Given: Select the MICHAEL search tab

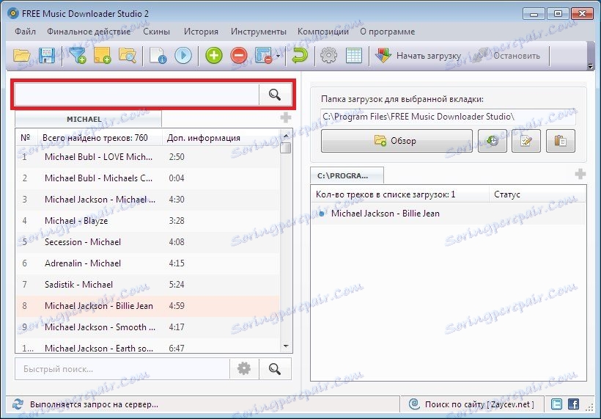Looking at the screenshot, I should [x=88, y=119].
